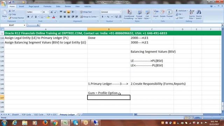Align text right
This screenshot has width=224, height=126.
coord(69,17)
